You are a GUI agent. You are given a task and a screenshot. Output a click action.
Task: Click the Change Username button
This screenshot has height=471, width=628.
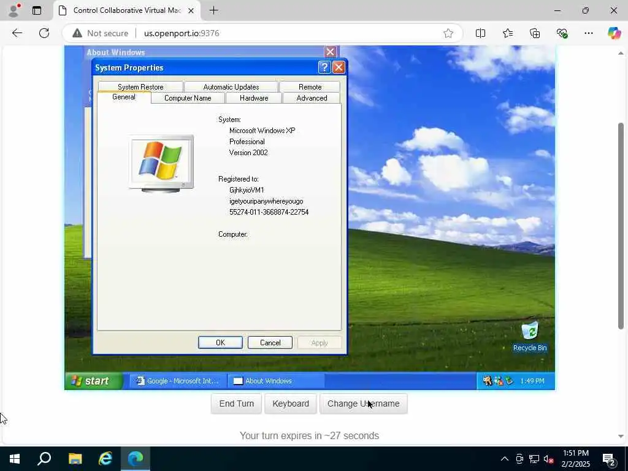363,404
